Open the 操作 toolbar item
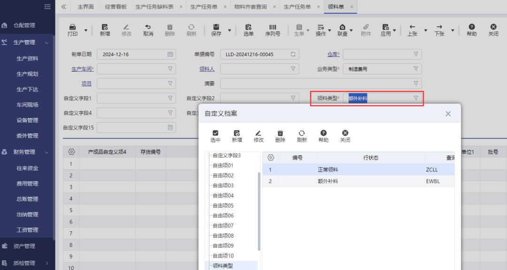The image size is (507, 270). point(321,30)
